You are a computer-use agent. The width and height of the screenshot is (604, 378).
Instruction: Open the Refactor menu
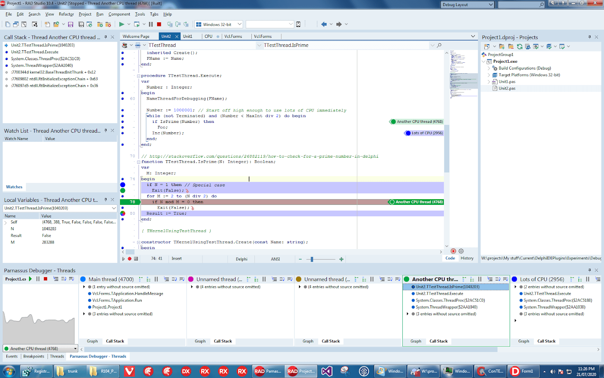click(66, 14)
